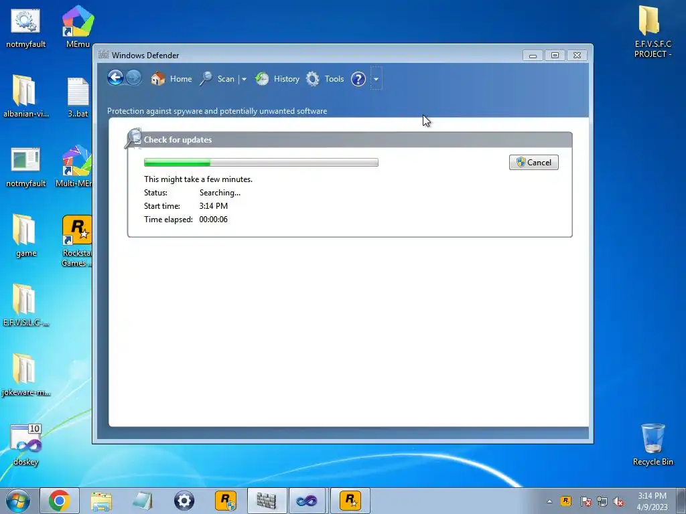Select the MEmu desktop shortcut
Screen dimensions: 686x514
coord(78,26)
